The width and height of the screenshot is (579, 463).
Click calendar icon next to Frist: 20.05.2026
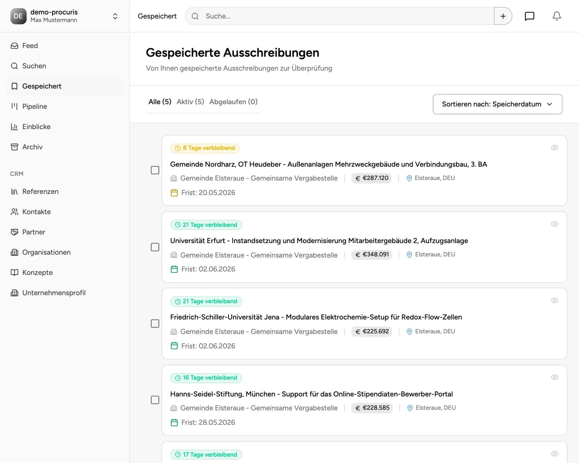click(174, 193)
